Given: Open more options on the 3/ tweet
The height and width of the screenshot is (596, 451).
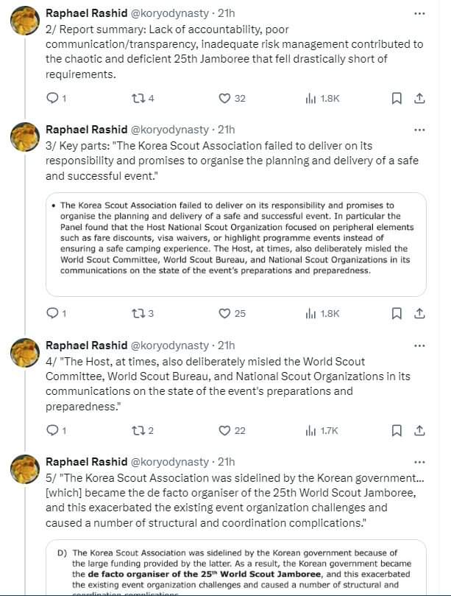Looking at the screenshot, I should 419,130.
